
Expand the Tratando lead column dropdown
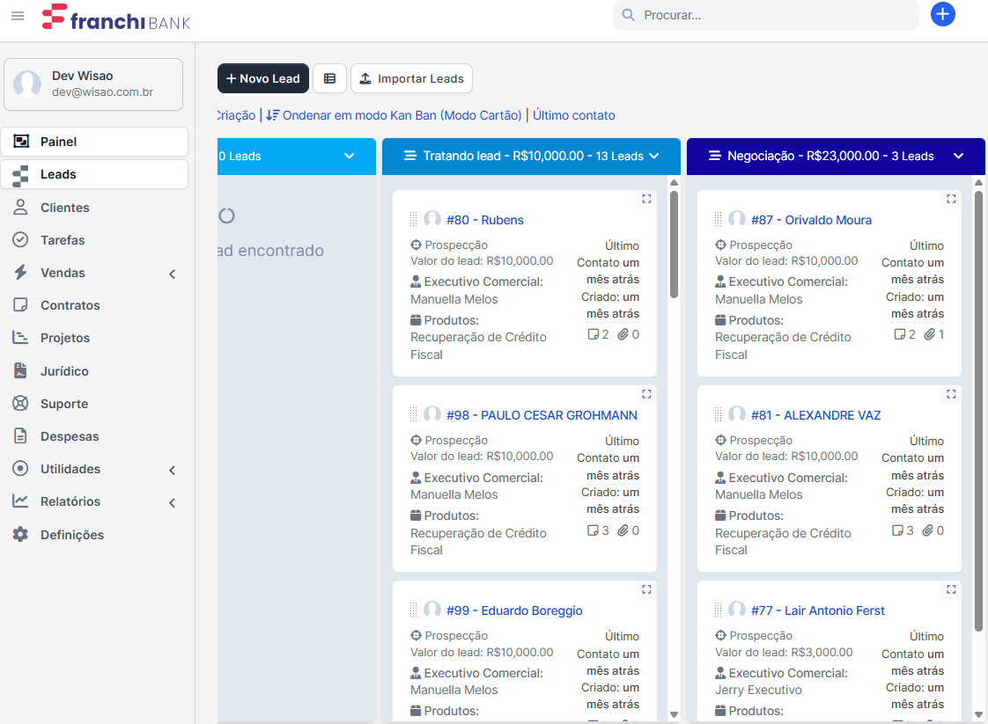(x=654, y=156)
